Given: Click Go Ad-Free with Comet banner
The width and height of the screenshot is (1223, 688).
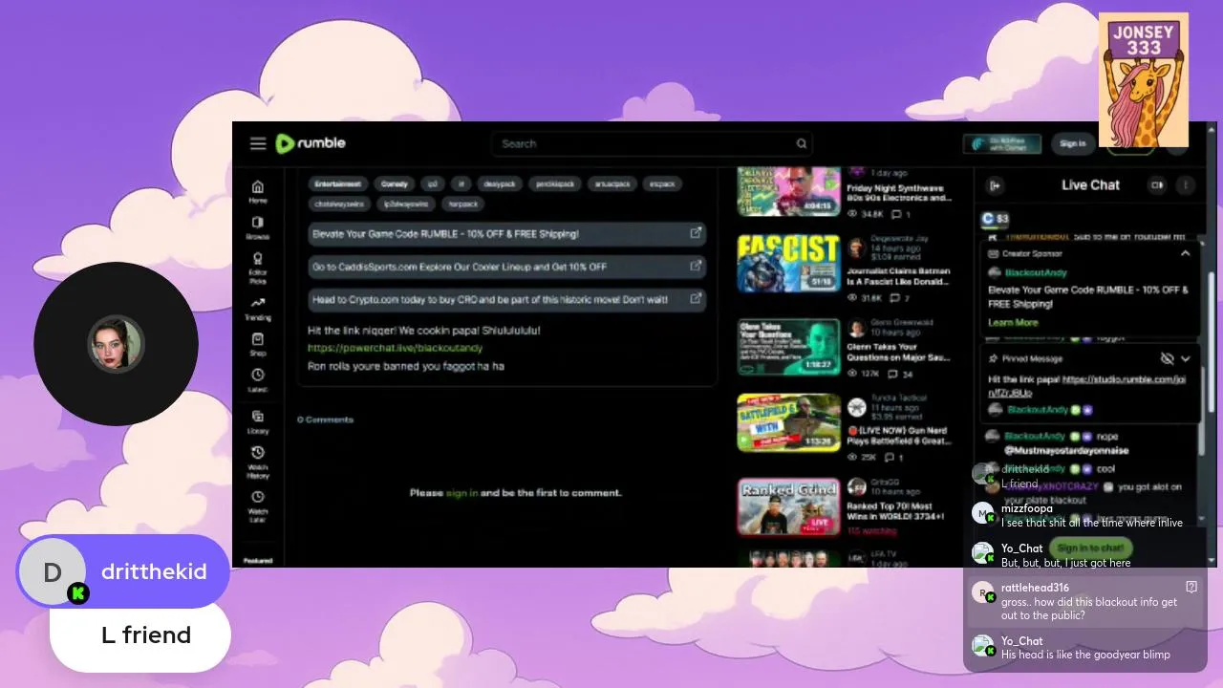Looking at the screenshot, I should 1001,143.
